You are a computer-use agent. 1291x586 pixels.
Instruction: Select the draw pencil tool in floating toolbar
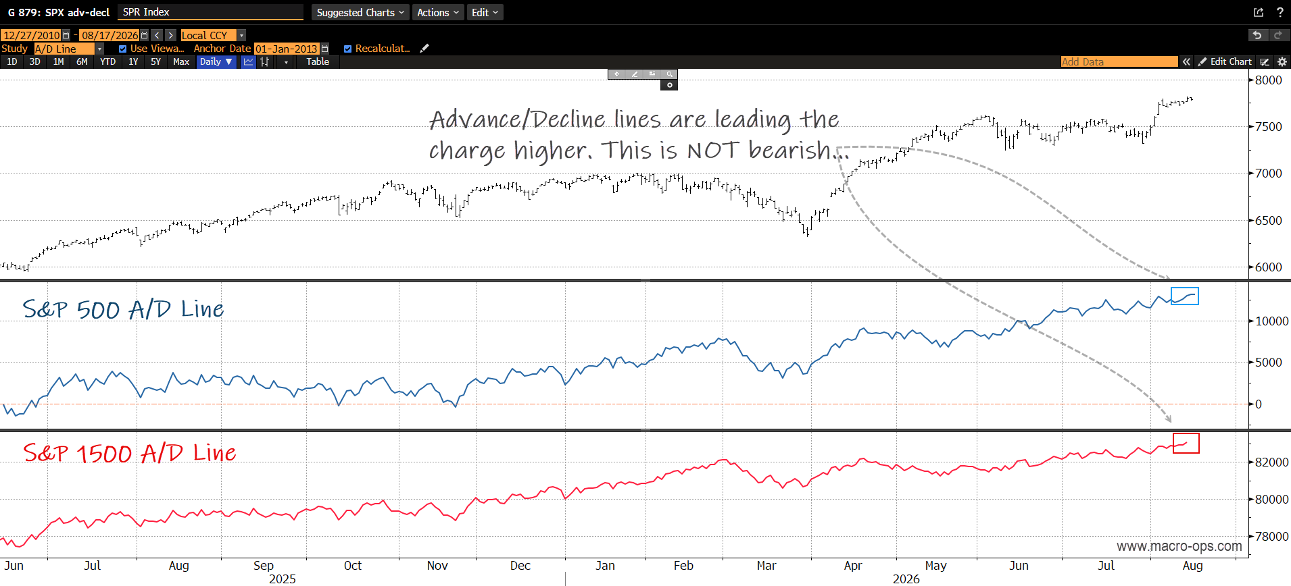tap(634, 74)
